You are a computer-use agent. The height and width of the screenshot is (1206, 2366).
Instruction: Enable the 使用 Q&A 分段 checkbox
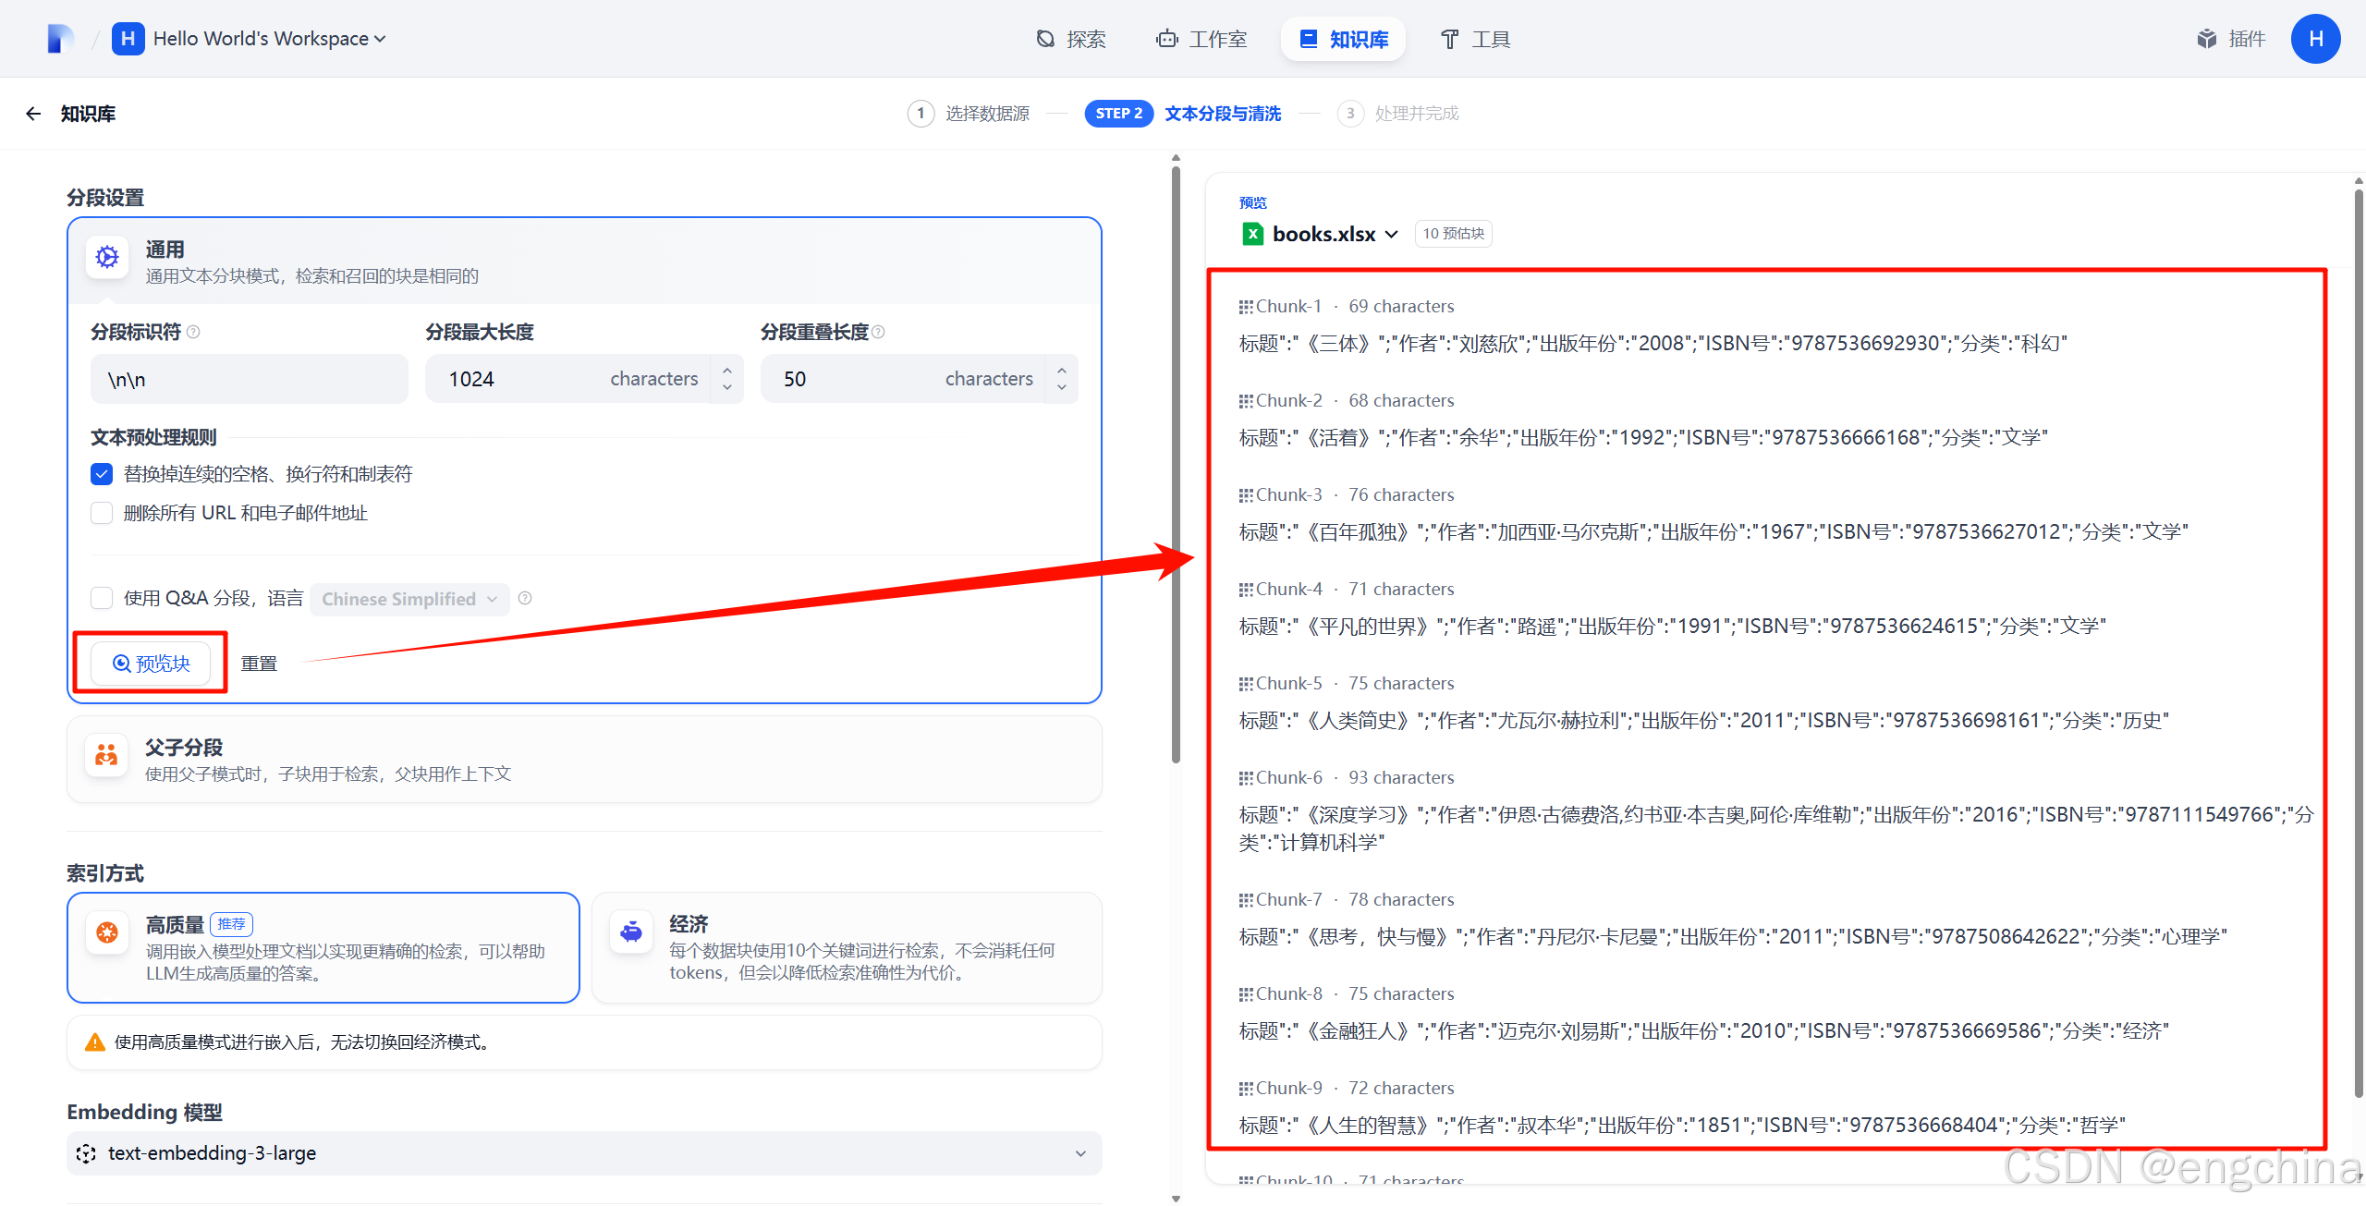tap(102, 598)
